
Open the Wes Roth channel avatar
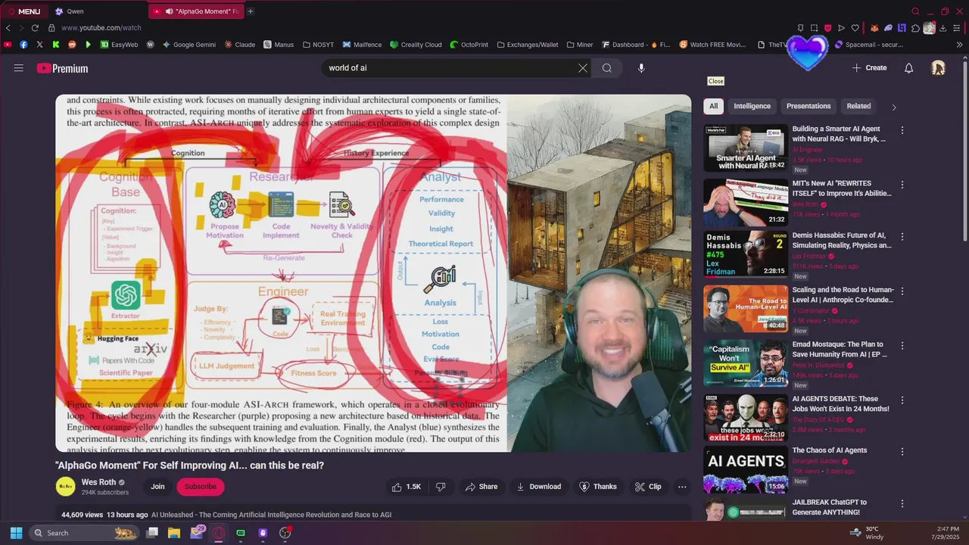tap(66, 487)
